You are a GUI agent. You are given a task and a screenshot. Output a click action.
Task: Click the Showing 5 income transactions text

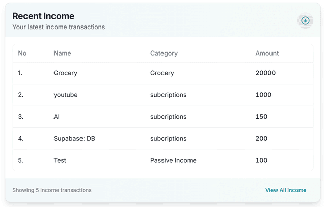(52, 190)
